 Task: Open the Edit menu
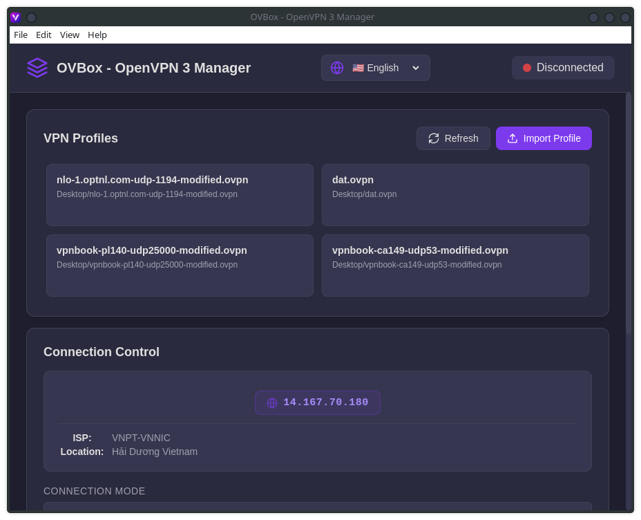pos(44,35)
